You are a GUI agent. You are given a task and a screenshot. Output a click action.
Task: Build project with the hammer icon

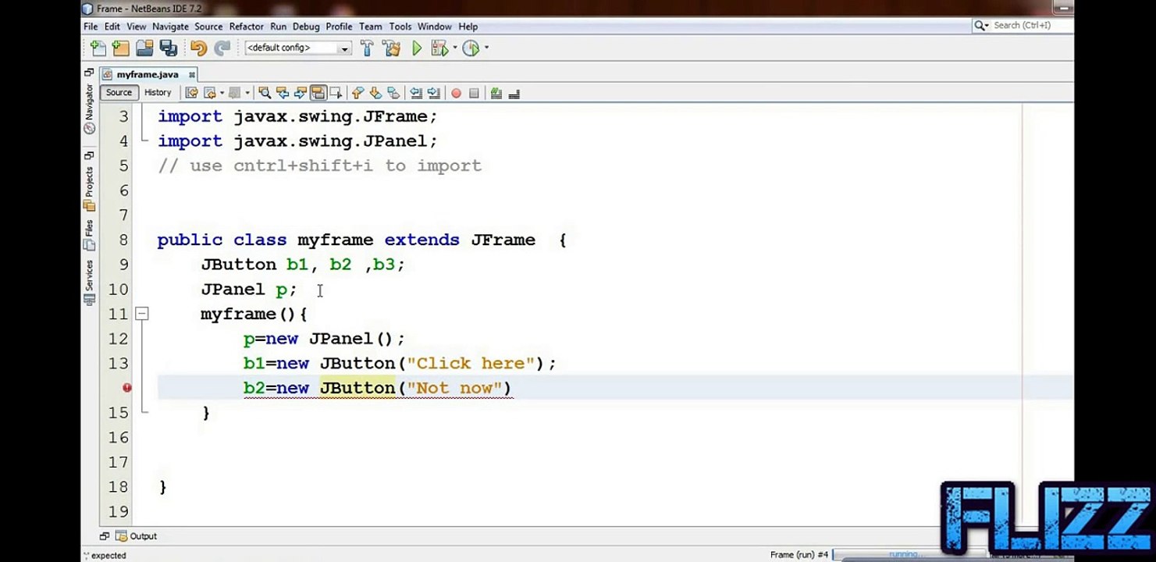[367, 48]
